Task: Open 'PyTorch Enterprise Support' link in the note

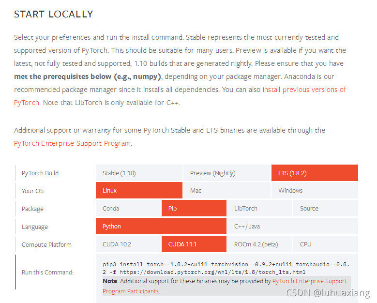Action: tap(309, 281)
